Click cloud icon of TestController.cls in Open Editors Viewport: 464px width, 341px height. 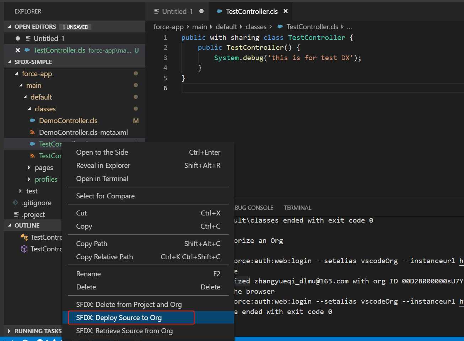click(27, 50)
